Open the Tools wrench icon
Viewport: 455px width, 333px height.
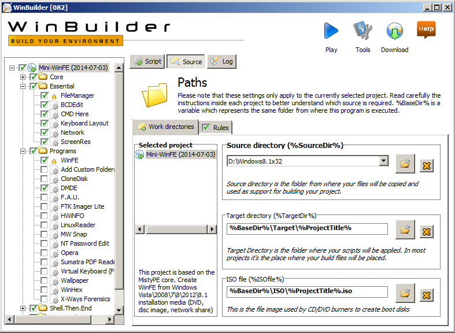point(362,31)
